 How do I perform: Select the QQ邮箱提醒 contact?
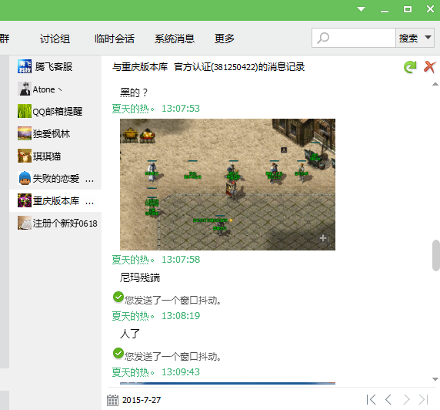pos(55,111)
